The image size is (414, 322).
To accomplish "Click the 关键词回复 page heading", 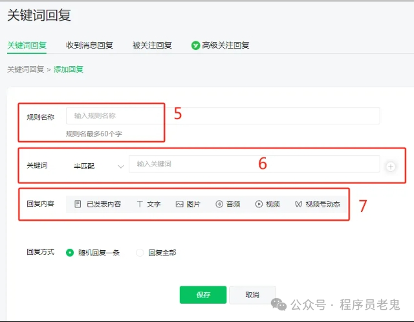I will coord(39,15).
